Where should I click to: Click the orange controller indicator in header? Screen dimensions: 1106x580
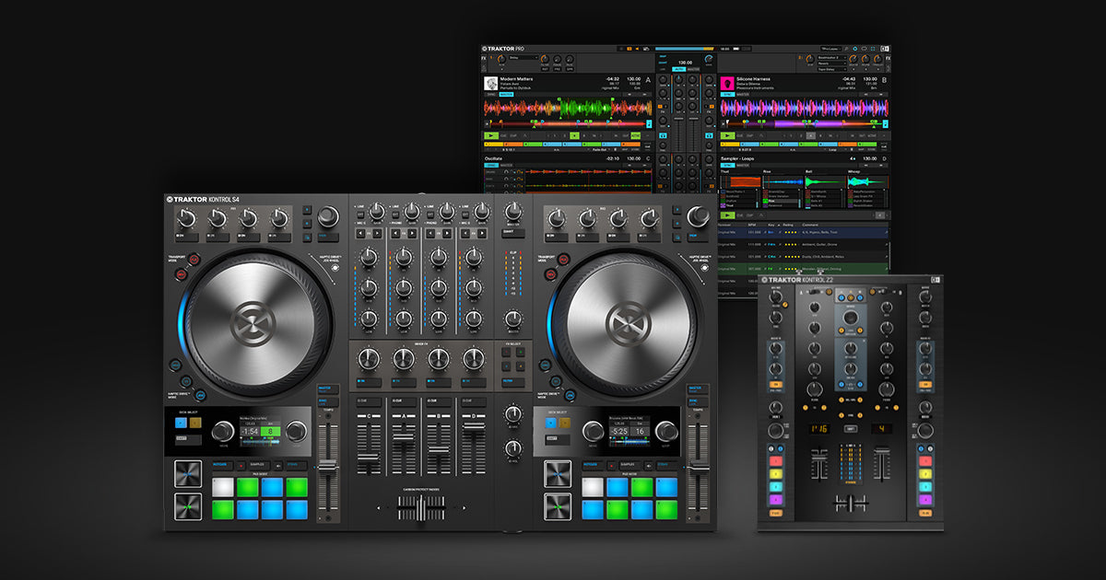pyautogui.click(x=629, y=49)
